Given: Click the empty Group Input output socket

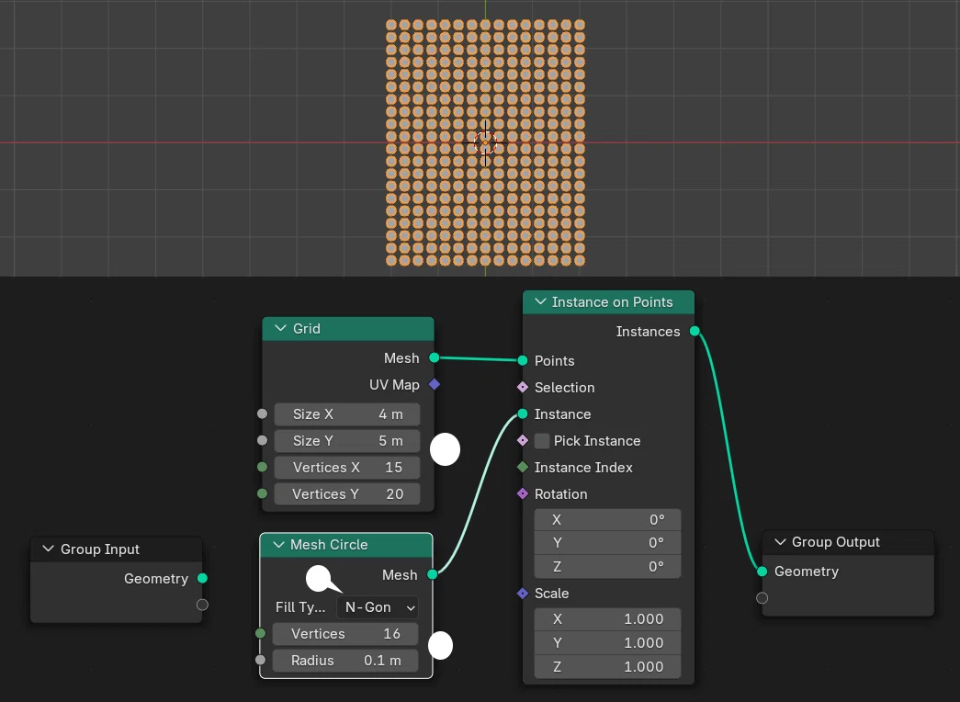Looking at the screenshot, I should tap(202, 606).
